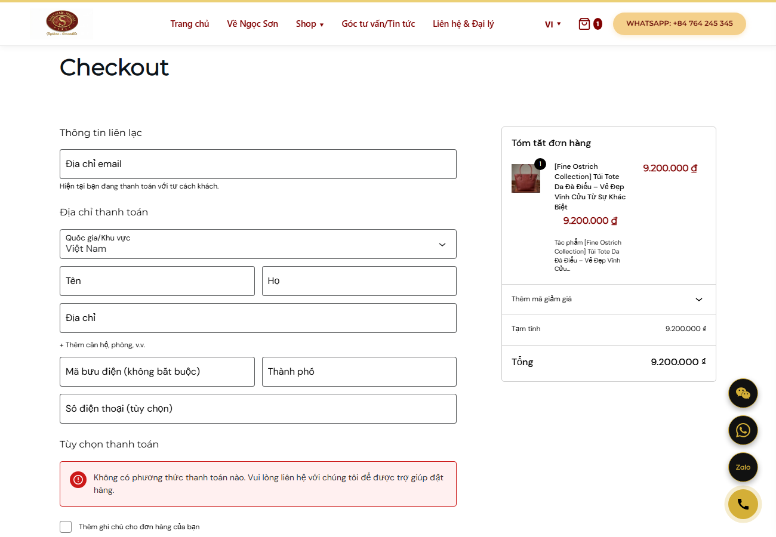The width and height of the screenshot is (776, 537).
Task: Click '+ Thêm căn hộ, phòng, v.v.' link
Action: point(103,345)
